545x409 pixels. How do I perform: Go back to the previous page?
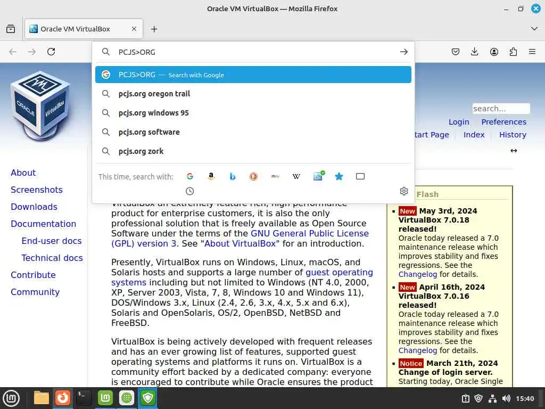[13, 52]
